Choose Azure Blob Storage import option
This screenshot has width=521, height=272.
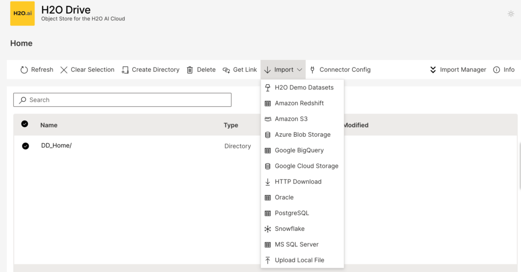tap(302, 135)
